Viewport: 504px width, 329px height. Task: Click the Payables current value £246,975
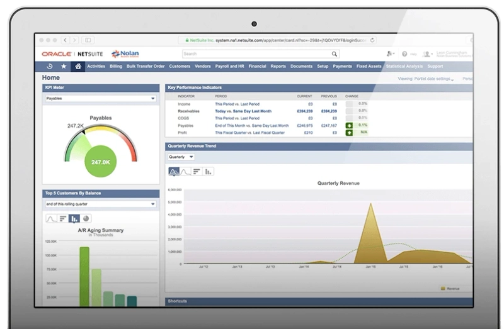305,126
